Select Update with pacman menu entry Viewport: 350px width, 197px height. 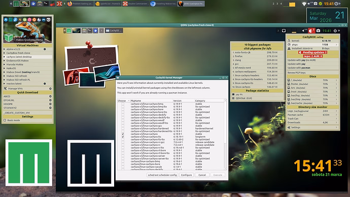[312, 68]
